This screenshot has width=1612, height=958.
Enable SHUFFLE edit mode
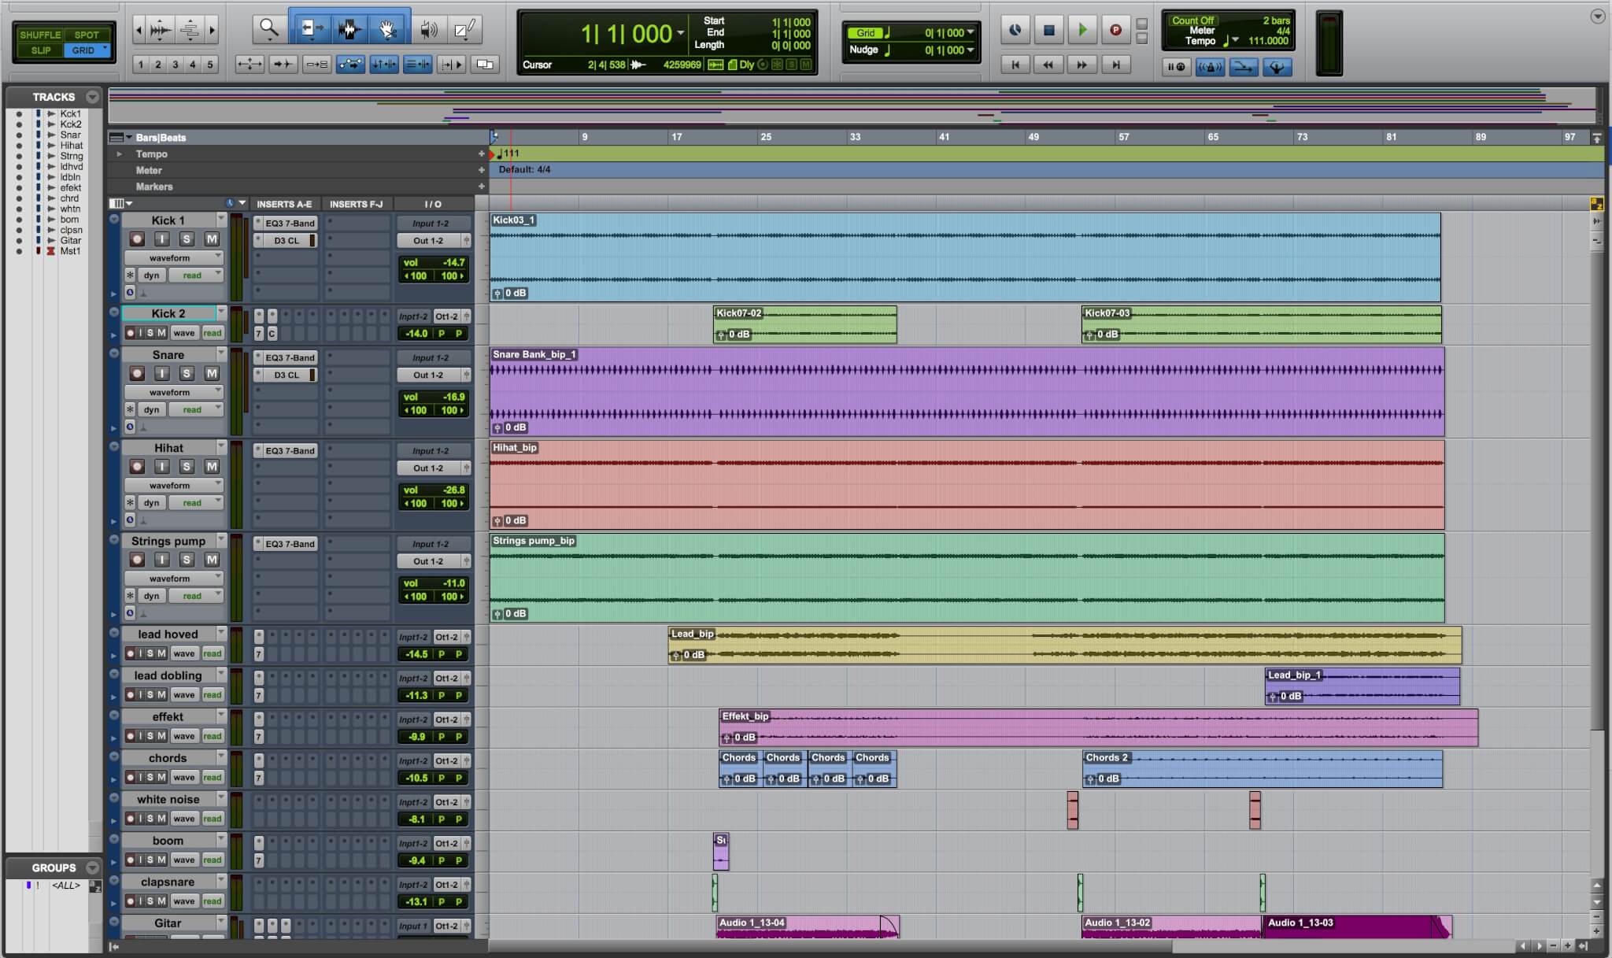click(40, 35)
